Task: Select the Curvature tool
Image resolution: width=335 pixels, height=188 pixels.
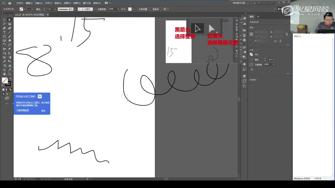Action: [x=10, y=28]
